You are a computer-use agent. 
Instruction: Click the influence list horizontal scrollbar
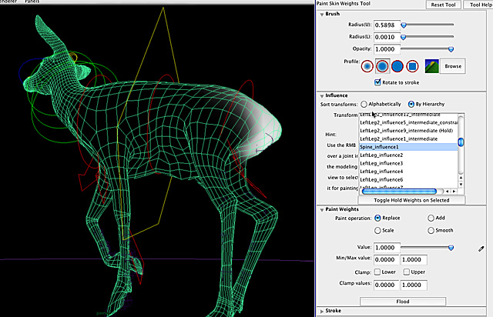(399, 192)
